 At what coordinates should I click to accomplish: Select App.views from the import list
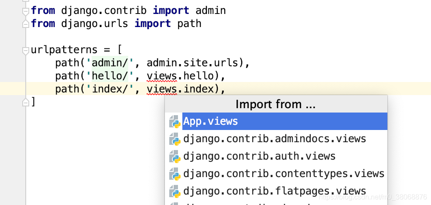pyautogui.click(x=276, y=121)
